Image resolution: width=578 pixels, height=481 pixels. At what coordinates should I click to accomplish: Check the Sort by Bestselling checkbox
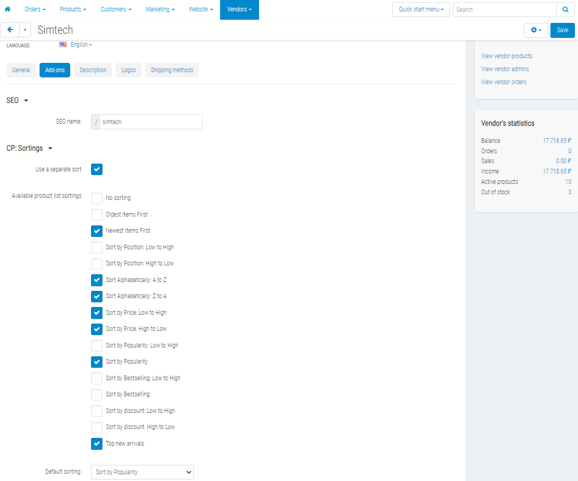tap(97, 395)
